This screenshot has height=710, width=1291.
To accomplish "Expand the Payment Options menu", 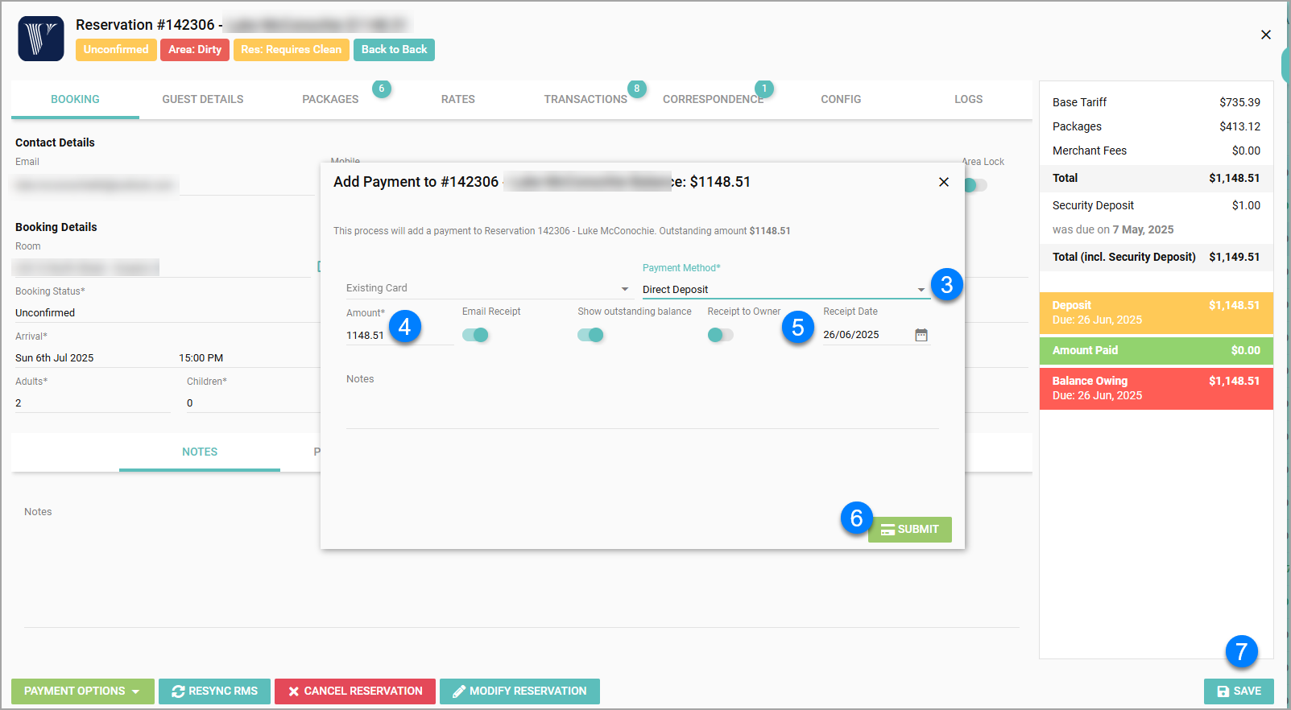I will (82, 691).
